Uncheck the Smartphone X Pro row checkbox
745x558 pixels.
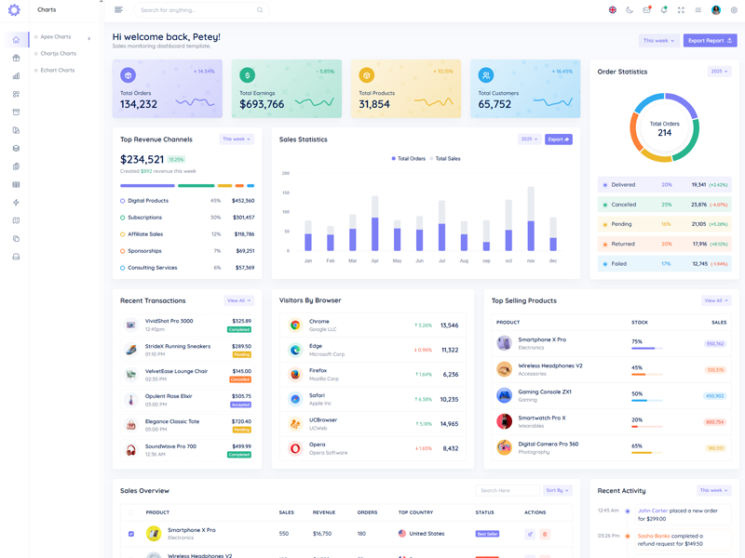[131, 534]
